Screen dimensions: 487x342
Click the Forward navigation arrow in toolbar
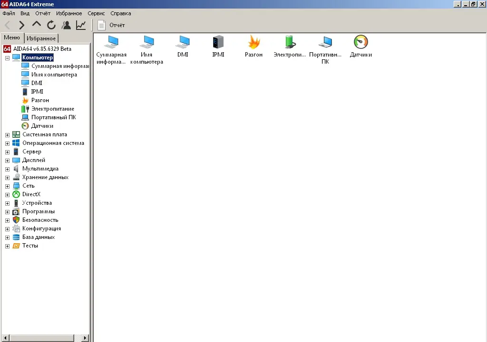22,25
